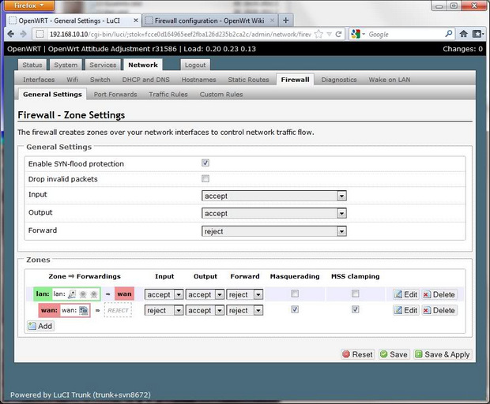Click the first wifi icon in lan zone
This screenshot has width=490, height=404.
click(83, 294)
